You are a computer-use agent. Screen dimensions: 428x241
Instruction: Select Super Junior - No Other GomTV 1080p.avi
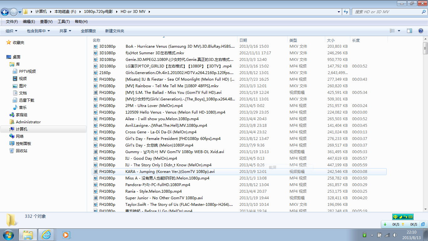(x=239, y=198)
